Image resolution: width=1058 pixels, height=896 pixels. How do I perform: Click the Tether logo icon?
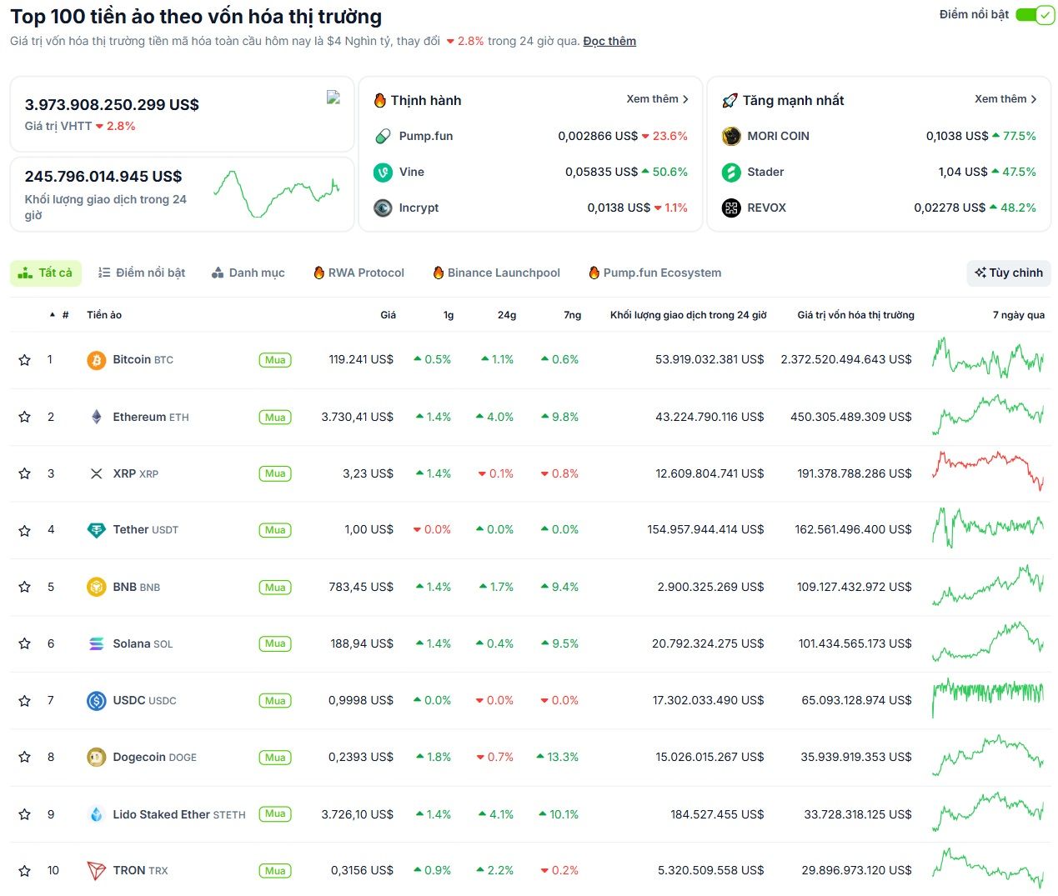97,530
